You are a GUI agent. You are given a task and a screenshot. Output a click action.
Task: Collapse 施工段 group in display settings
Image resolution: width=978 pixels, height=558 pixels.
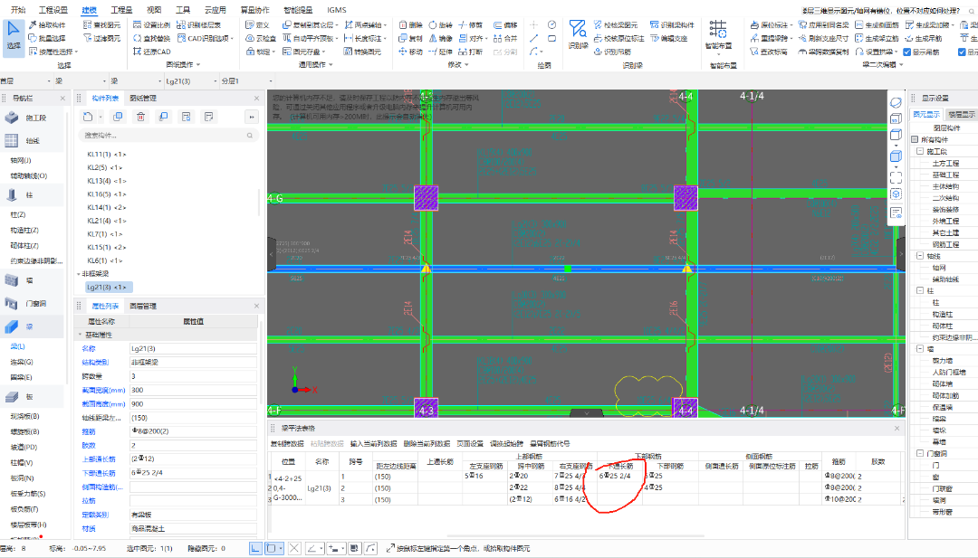tap(920, 151)
